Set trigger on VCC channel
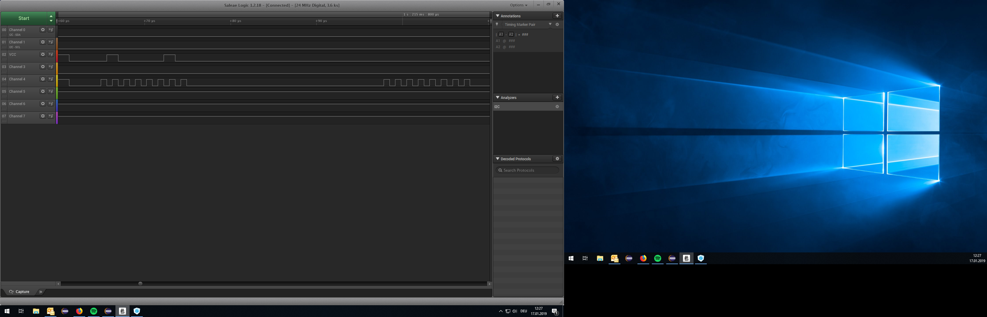 coord(51,54)
